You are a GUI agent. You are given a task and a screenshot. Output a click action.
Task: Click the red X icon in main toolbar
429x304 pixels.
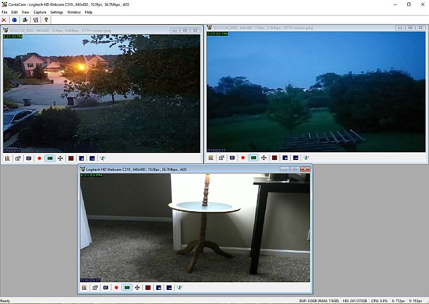point(4,20)
